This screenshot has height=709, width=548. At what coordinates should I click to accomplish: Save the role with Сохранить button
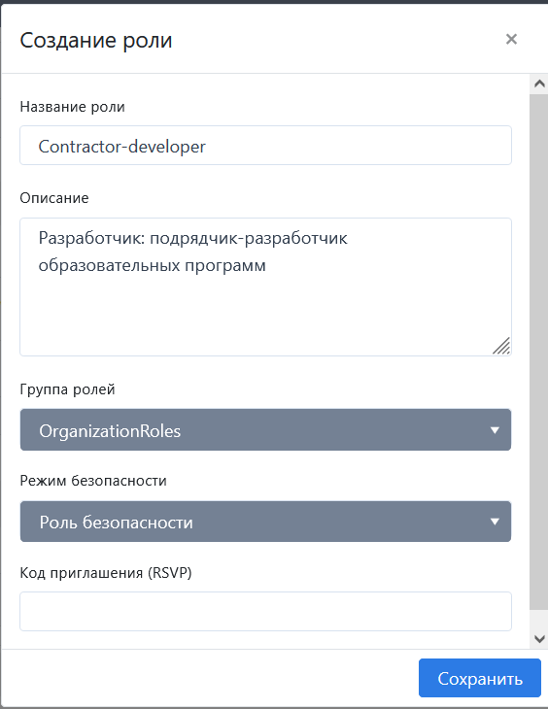click(x=480, y=678)
